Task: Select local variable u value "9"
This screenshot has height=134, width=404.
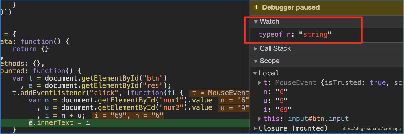Action: 281,100
